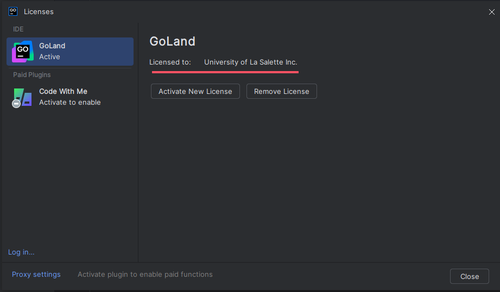Click the 'IDE' section header
Image resolution: width=500 pixels, height=292 pixels.
point(18,29)
